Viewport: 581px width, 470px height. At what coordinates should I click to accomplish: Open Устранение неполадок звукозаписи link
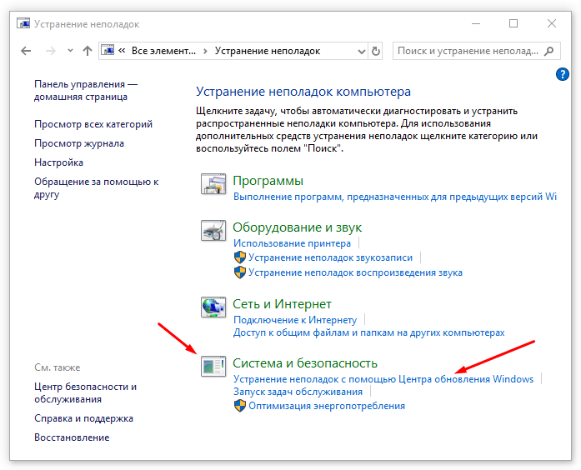point(329,258)
